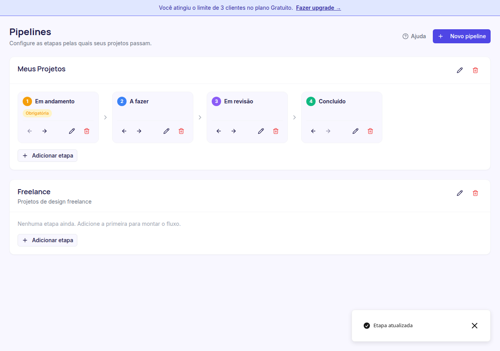Edit the Freelance pipeline pencil icon
The height and width of the screenshot is (351, 500).
pos(460,193)
